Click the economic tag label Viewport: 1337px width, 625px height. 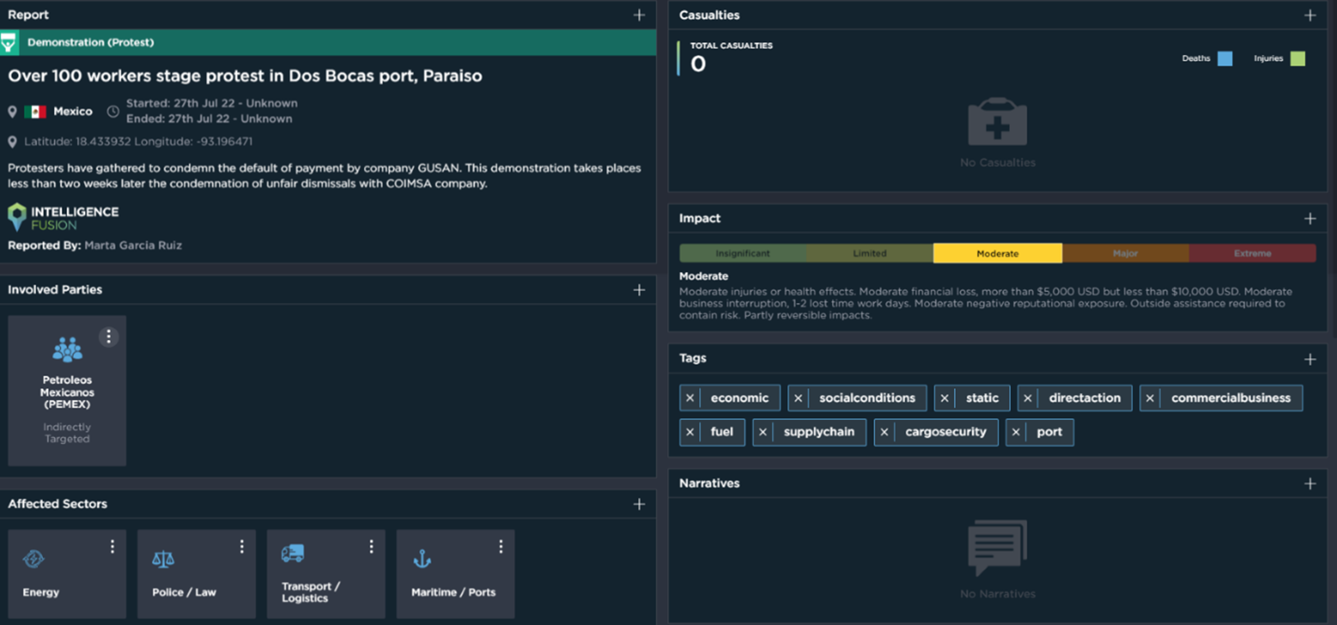[740, 398]
